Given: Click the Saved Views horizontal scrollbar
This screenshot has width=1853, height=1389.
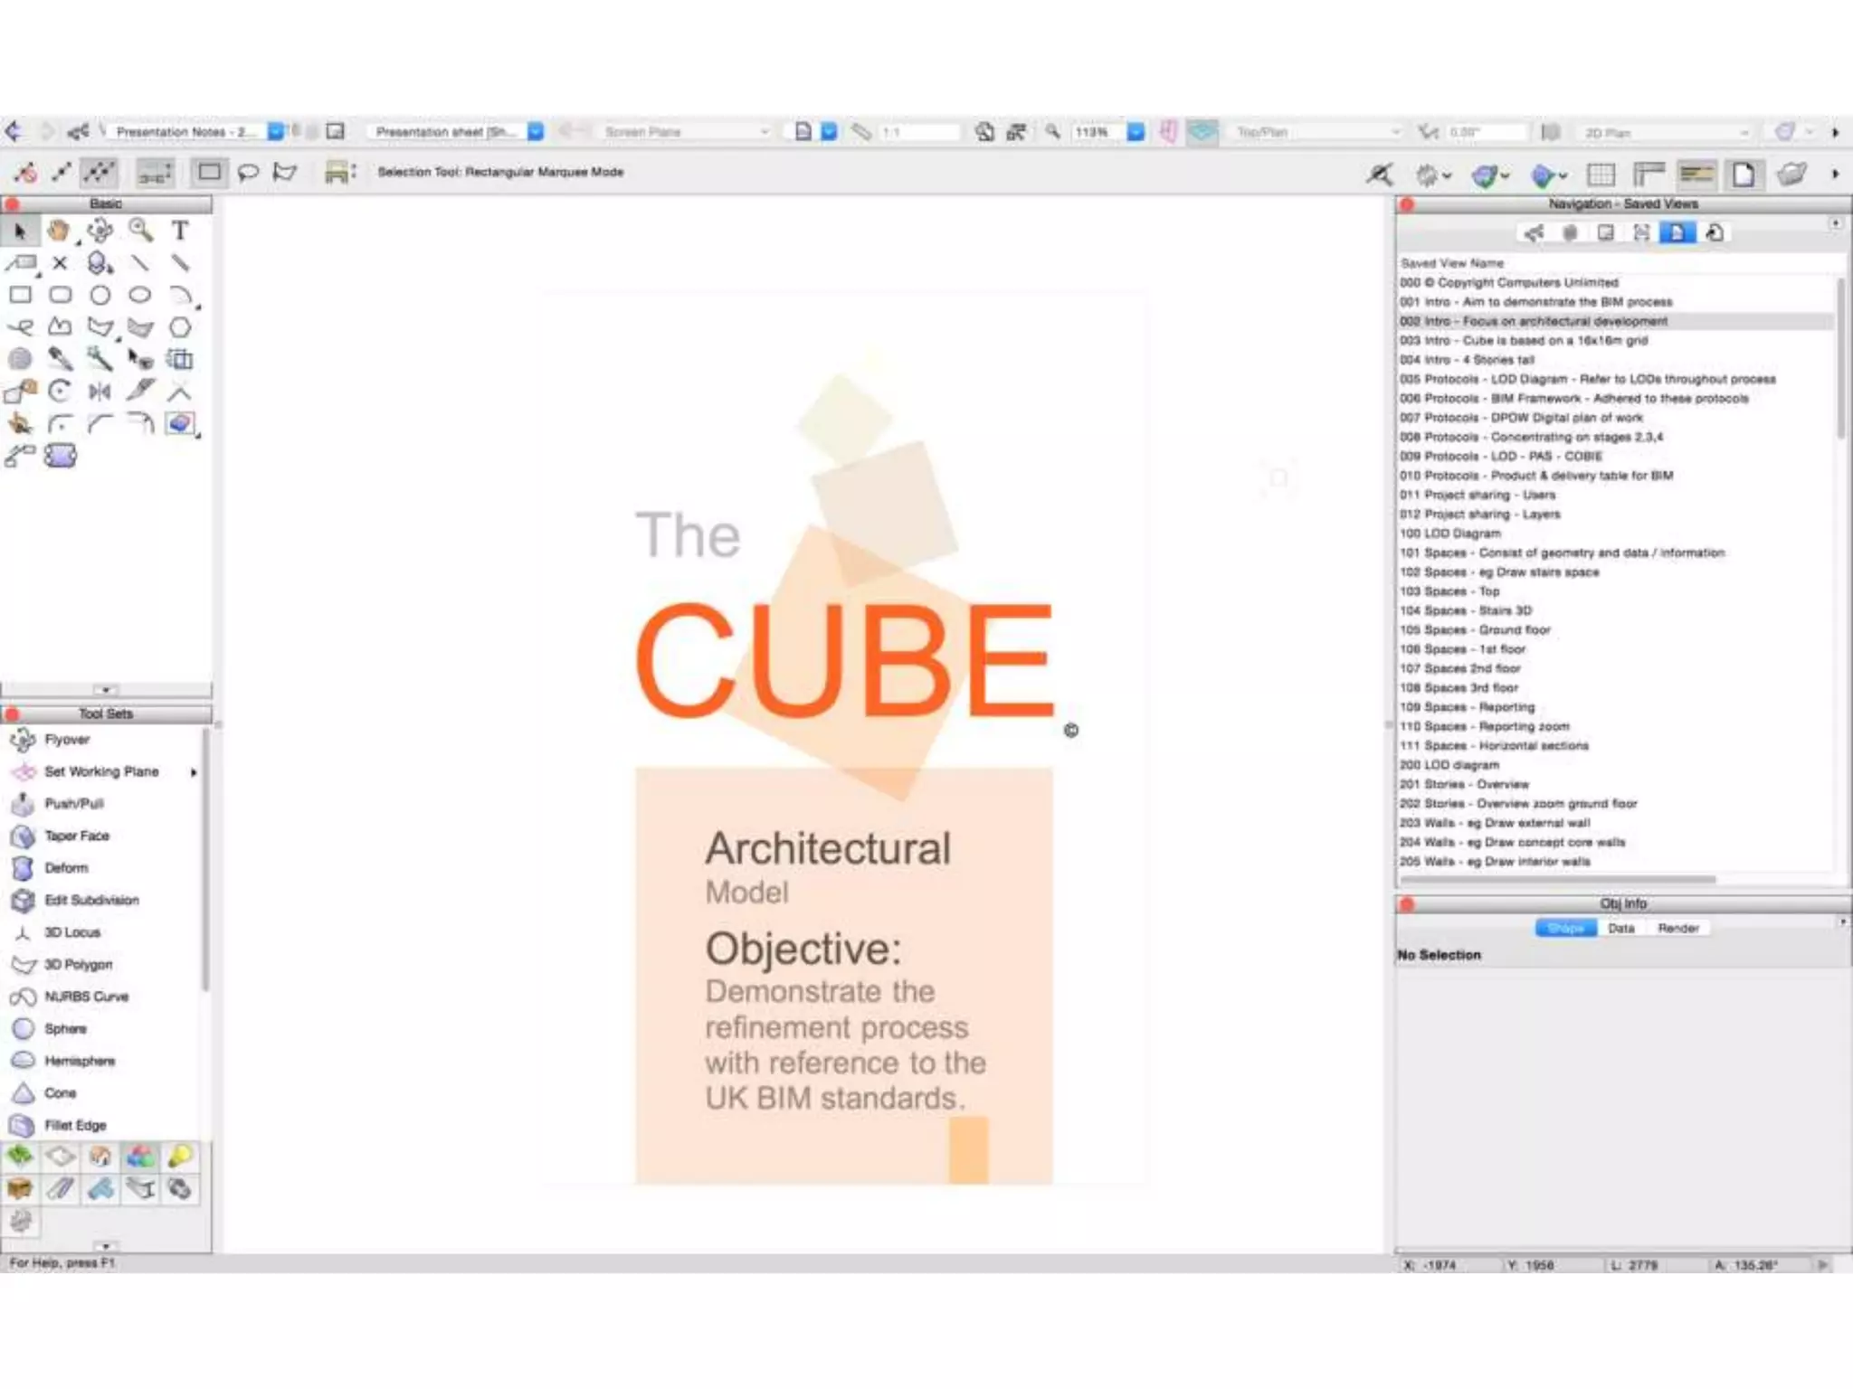Looking at the screenshot, I should pyautogui.click(x=1556, y=879).
